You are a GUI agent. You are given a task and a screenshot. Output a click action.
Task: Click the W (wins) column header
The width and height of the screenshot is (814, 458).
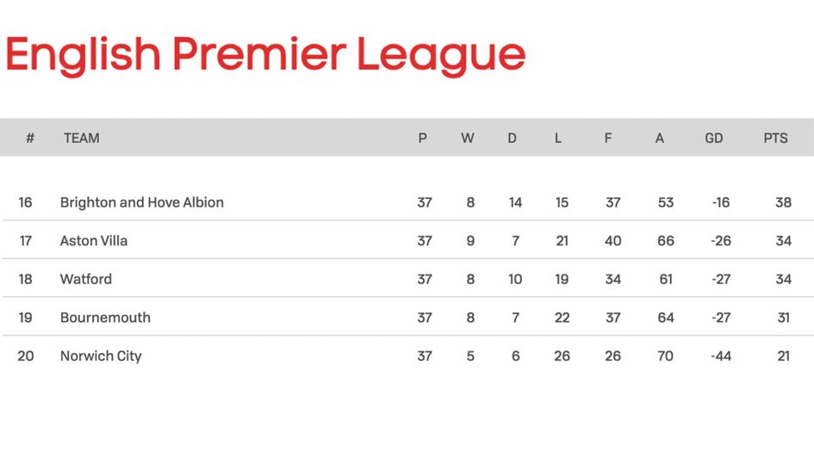pyautogui.click(x=467, y=138)
